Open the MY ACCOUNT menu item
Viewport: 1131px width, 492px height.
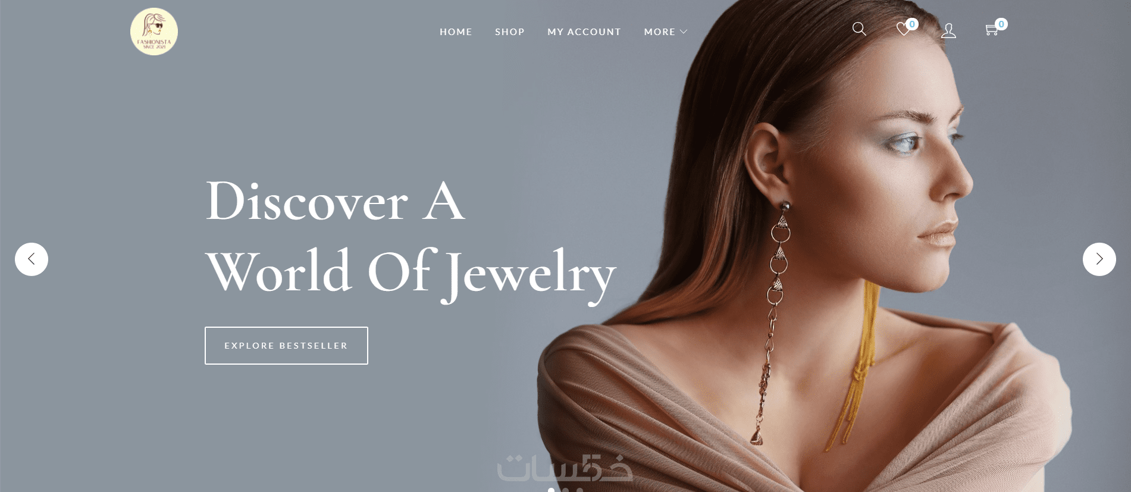[x=584, y=32]
